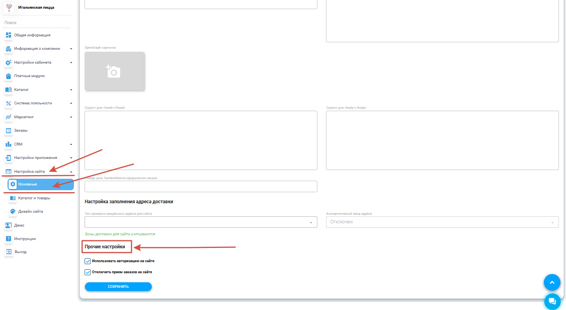Click the Инструкции question mark icon

pos(8,239)
